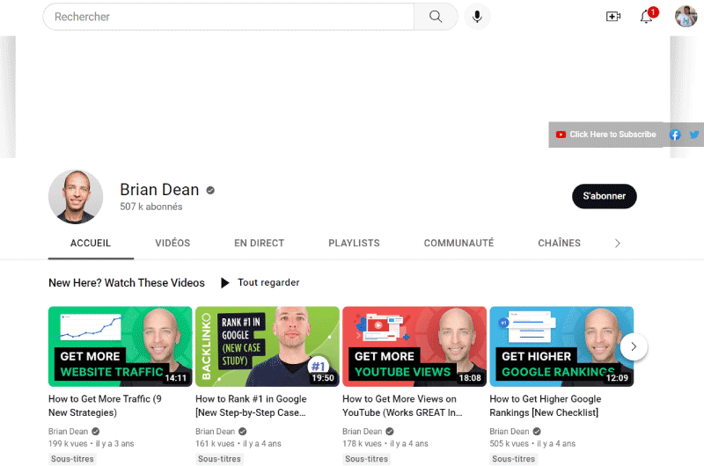This screenshot has height=466, width=704.
Task: Activate voice search microphone icon
Action: click(x=477, y=17)
